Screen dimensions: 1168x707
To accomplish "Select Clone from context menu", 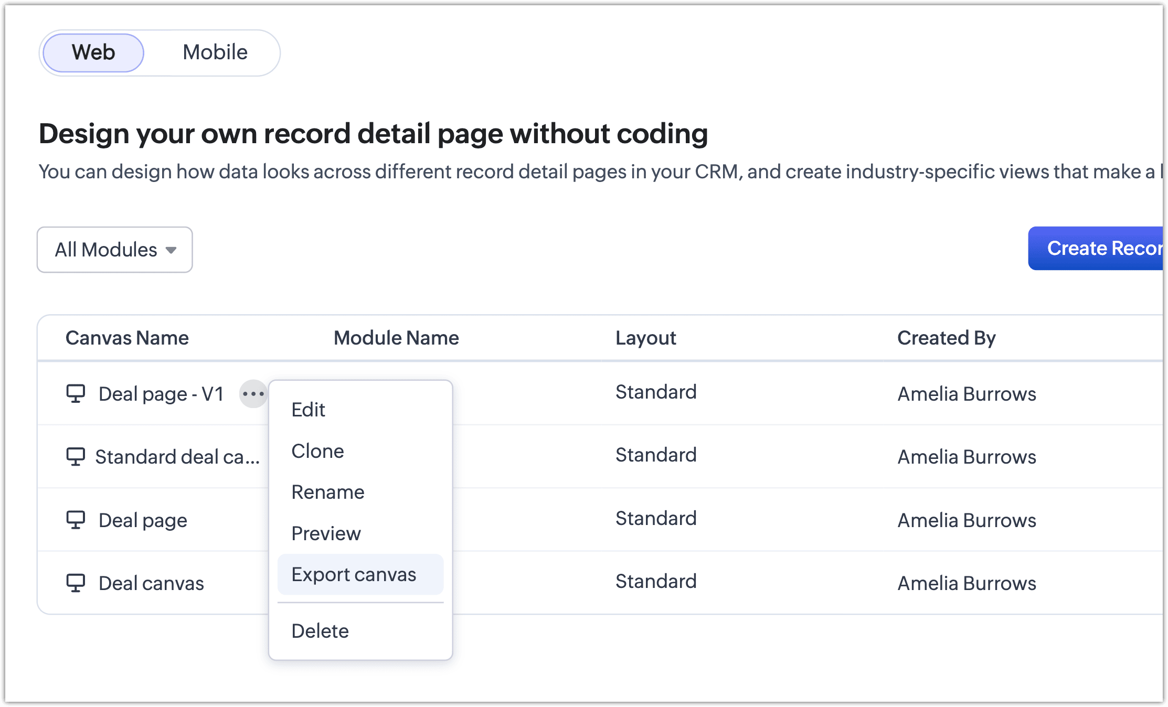I will pyautogui.click(x=317, y=451).
